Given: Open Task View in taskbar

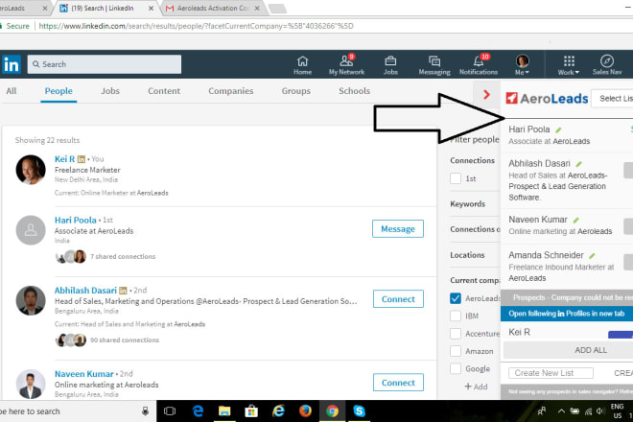Looking at the screenshot, I should pos(170,411).
